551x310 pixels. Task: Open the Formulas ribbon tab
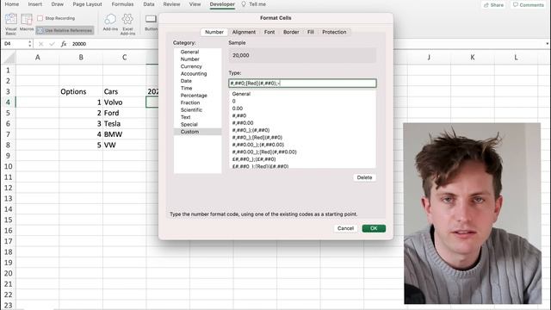(122, 4)
